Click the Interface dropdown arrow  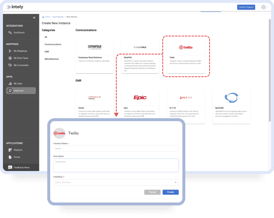[176, 182]
